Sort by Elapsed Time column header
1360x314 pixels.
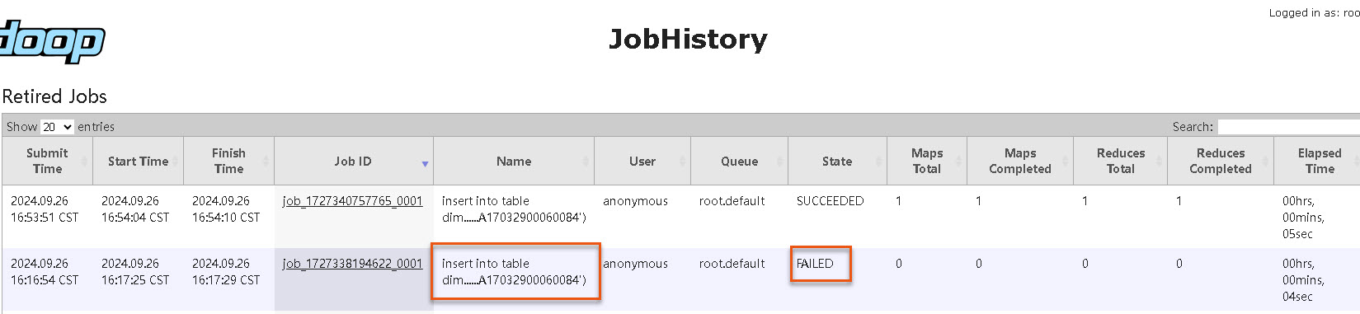(x=1319, y=162)
